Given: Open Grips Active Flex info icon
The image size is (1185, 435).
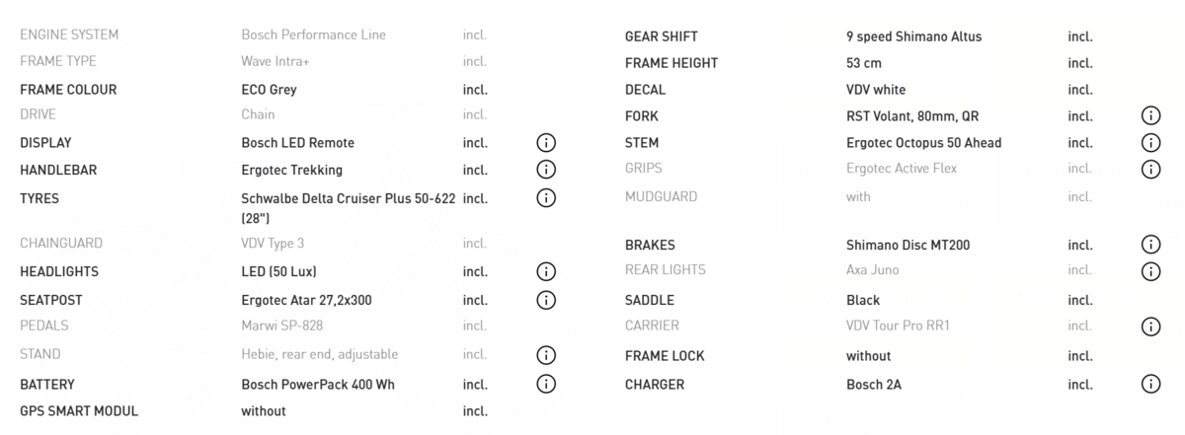Looking at the screenshot, I should [x=1150, y=170].
